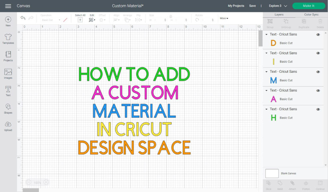328x192 pixels.
Task: Hide the H text layer
Action: pos(318,110)
